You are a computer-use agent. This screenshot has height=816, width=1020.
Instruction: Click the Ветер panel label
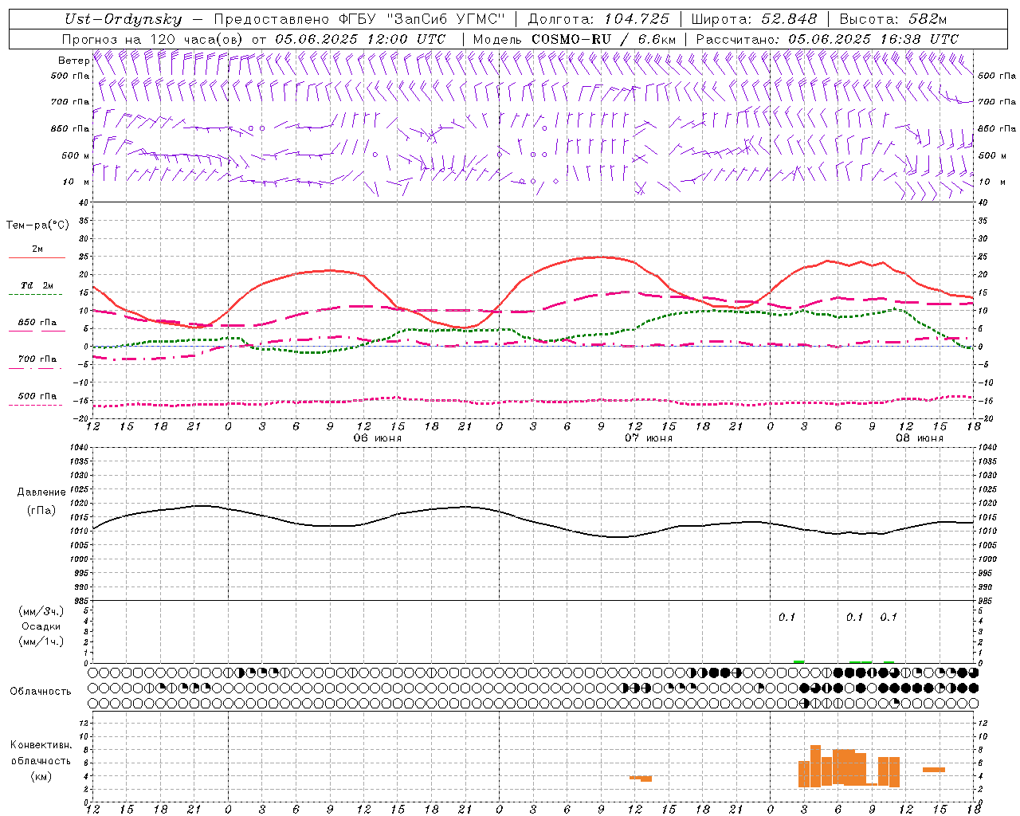73,61
